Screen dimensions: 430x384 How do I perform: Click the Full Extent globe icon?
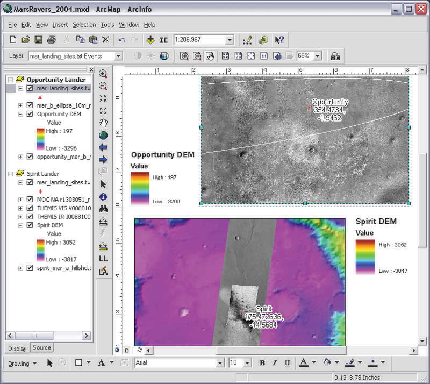[x=103, y=135]
